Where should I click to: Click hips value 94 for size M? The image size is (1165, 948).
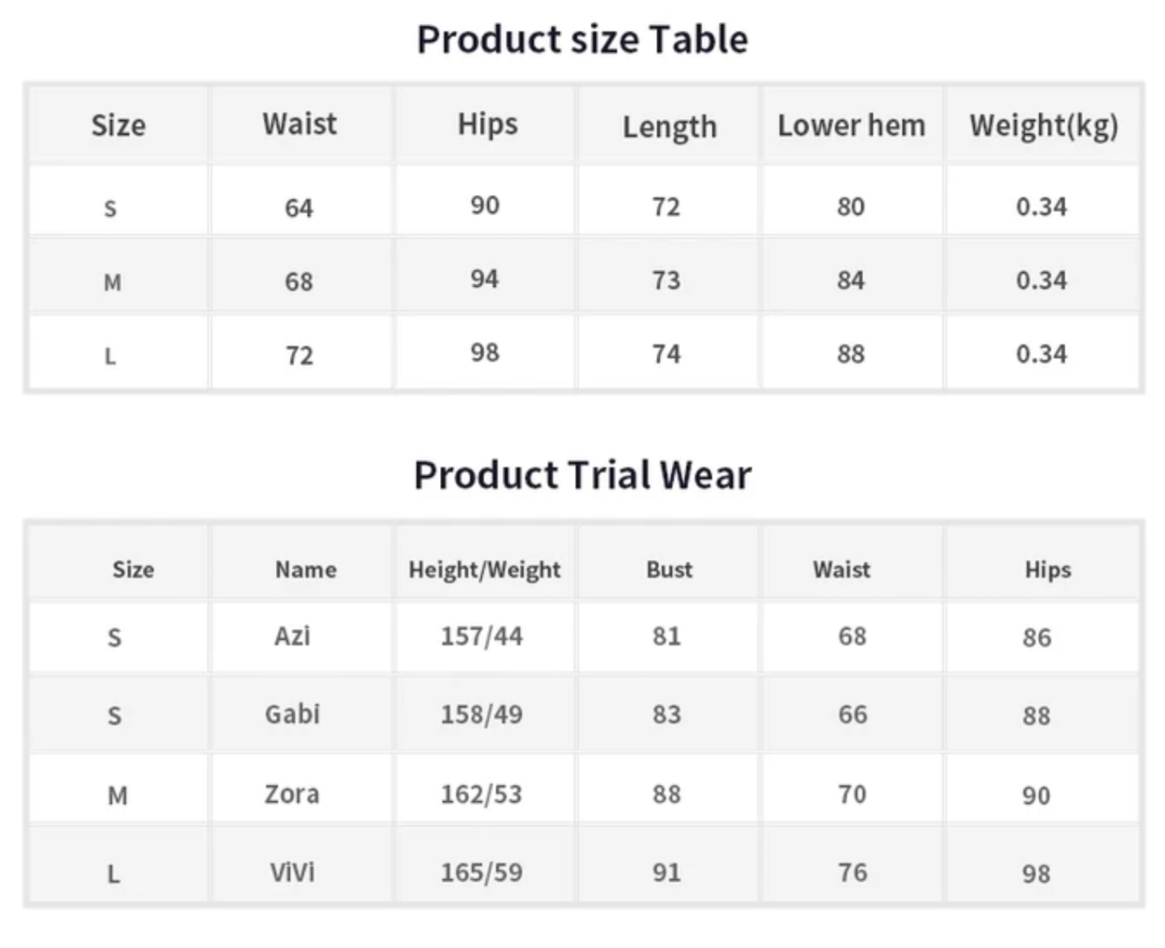point(484,279)
